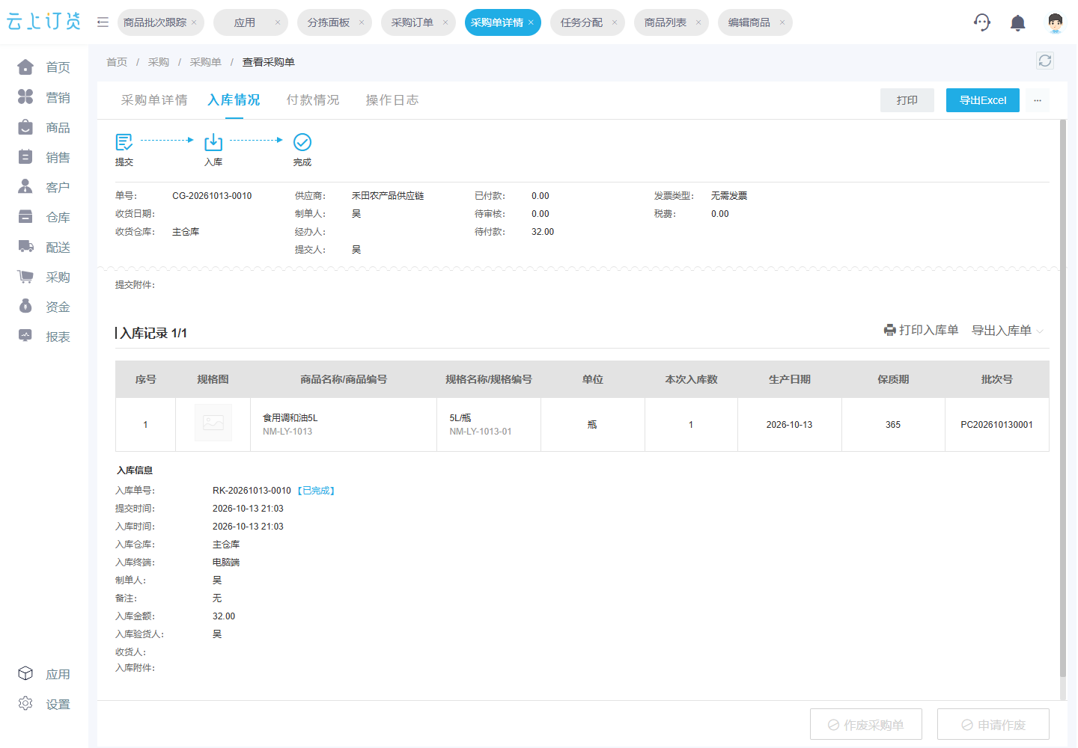Click the 申请作废 button
The image size is (1078, 748).
(993, 725)
